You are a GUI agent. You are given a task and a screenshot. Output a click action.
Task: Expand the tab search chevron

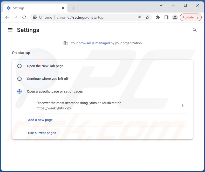click(161, 5)
